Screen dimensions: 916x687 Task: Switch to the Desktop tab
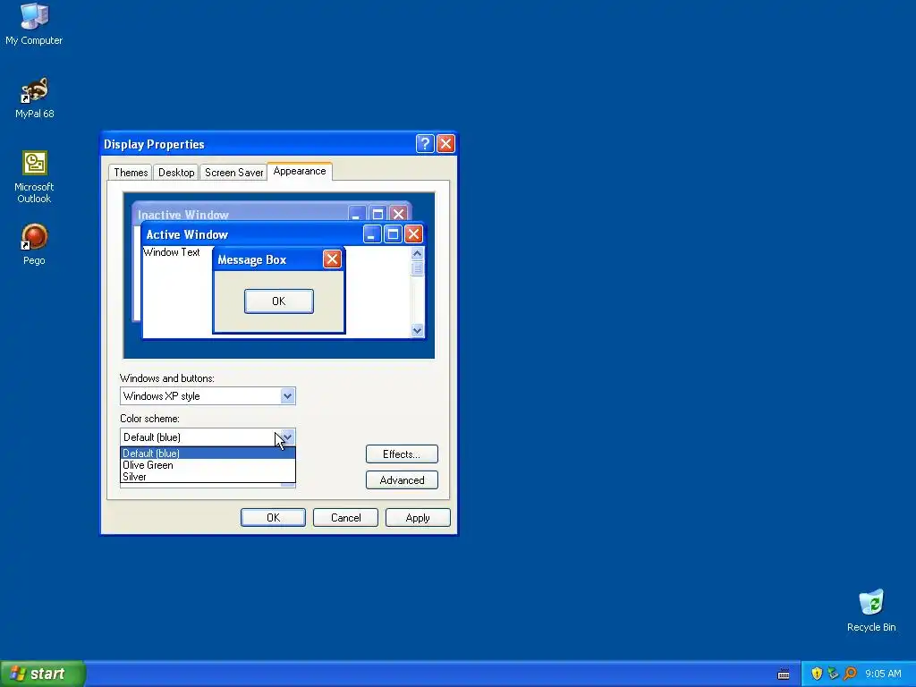(176, 173)
